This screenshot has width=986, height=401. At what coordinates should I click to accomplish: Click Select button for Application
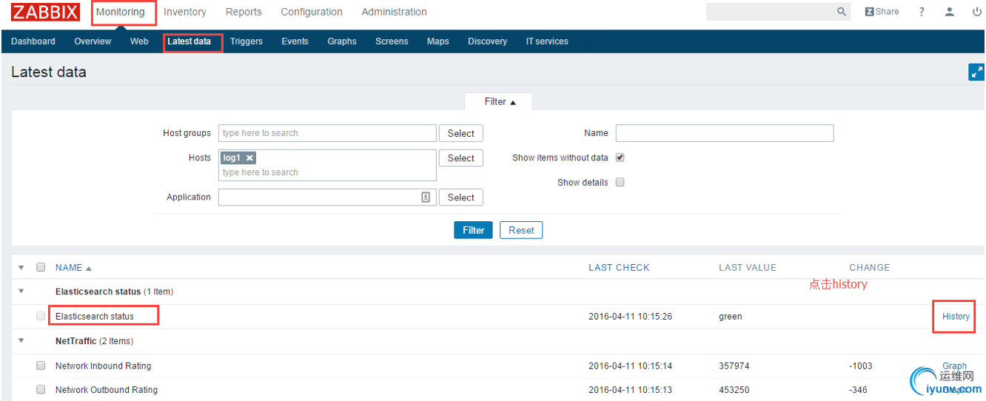click(461, 197)
